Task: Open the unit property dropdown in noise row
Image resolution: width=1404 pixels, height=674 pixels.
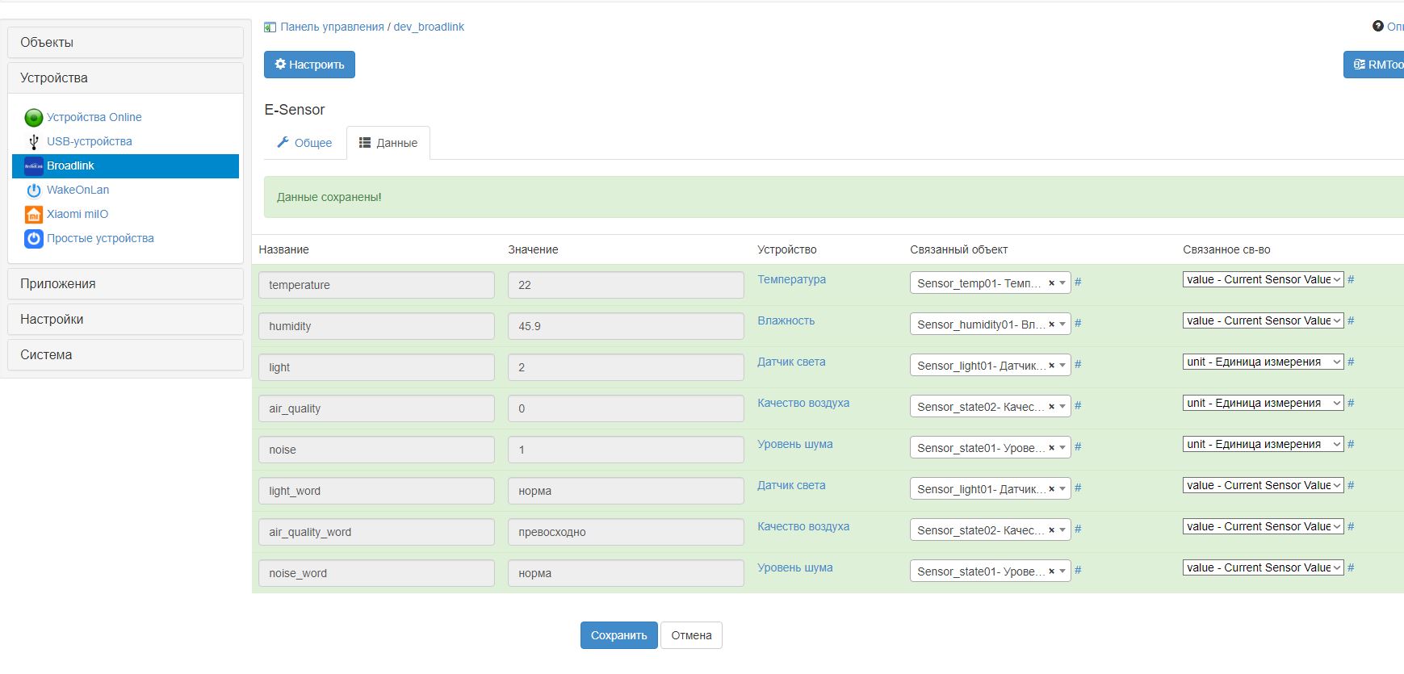Action: 1263,444
